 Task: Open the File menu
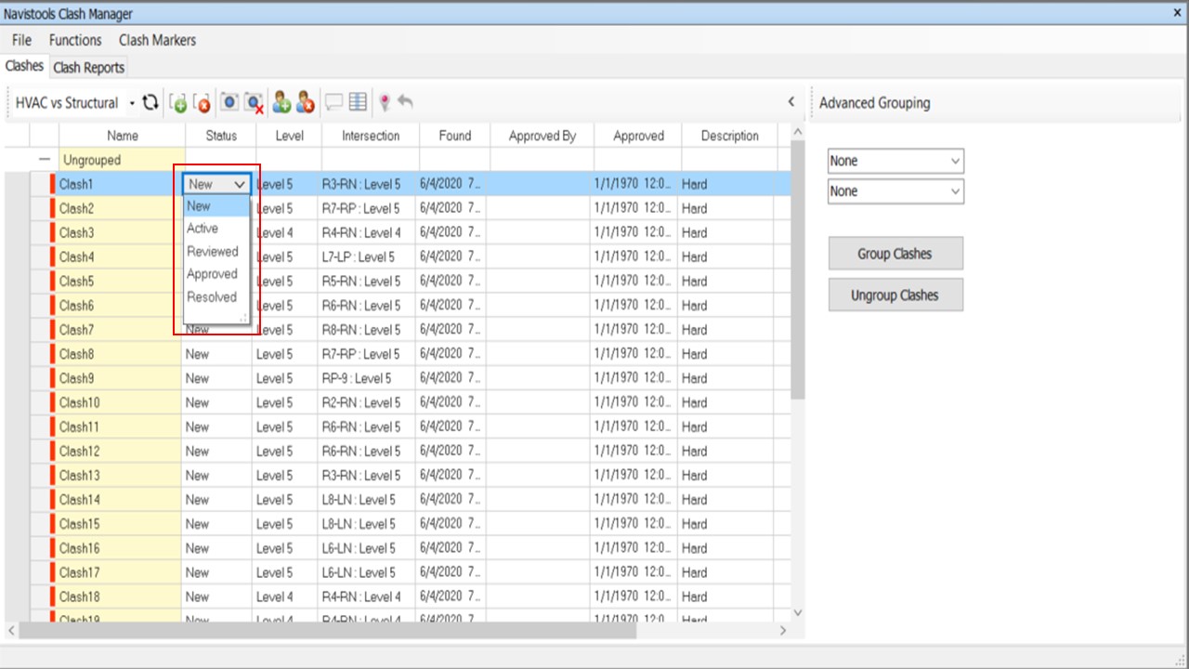coord(22,40)
